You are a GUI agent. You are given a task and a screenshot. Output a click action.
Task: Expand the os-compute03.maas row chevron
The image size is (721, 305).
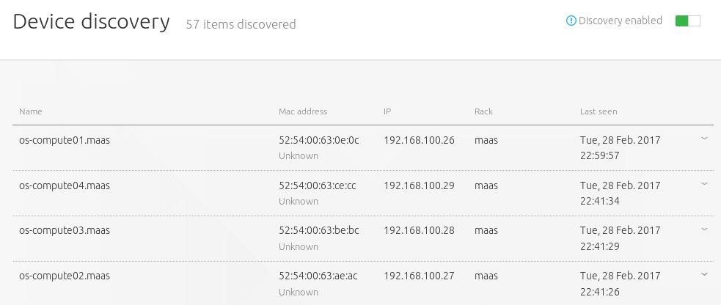click(704, 229)
